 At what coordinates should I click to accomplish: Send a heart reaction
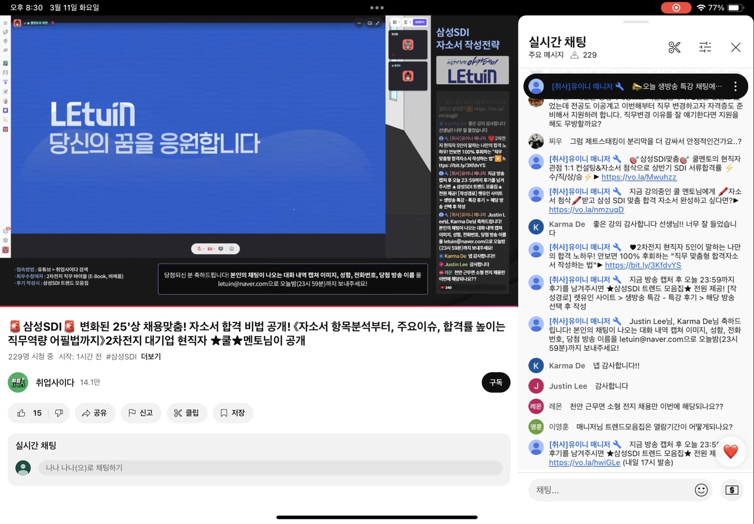coord(730,451)
